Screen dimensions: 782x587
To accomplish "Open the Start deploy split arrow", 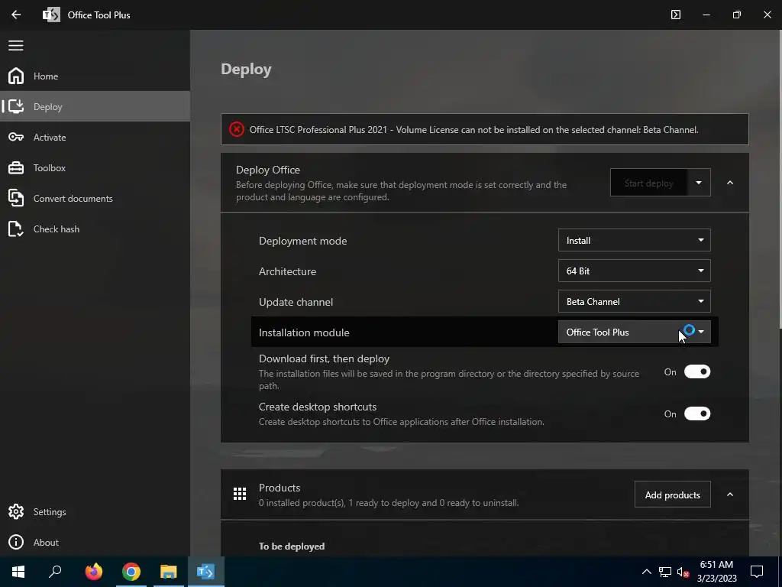I will coord(699,183).
